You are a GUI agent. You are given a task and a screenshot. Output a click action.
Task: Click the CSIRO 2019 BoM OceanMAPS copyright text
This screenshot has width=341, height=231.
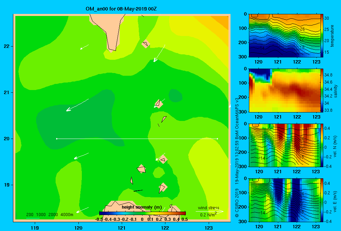pos(237,158)
